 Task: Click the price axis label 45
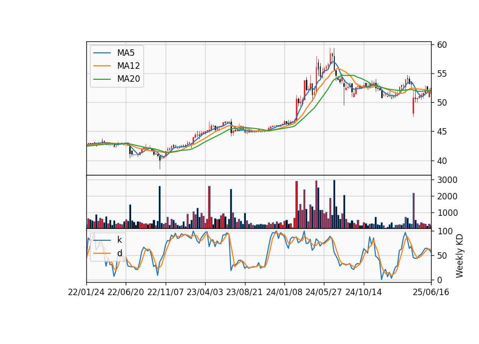tap(442, 132)
